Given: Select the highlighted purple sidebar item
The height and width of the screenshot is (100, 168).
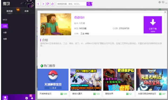Looking at the screenshot, I should click(5, 26).
